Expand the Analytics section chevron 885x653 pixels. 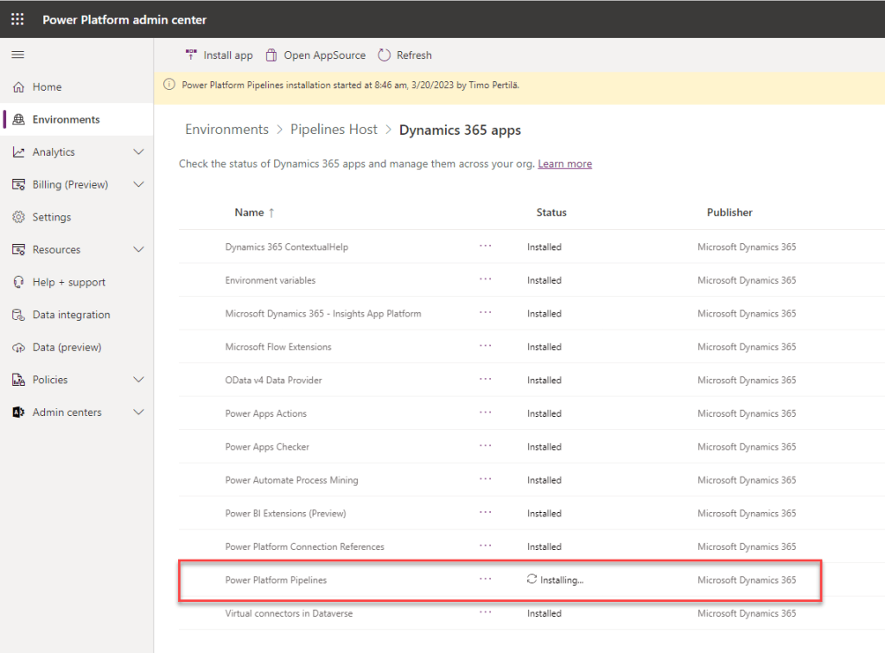click(x=138, y=152)
